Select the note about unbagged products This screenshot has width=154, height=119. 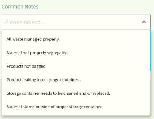pos(76,66)
